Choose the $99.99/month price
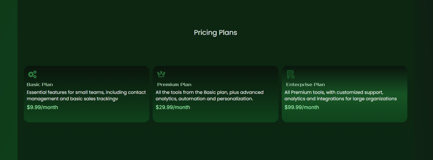 pos(302,107)
